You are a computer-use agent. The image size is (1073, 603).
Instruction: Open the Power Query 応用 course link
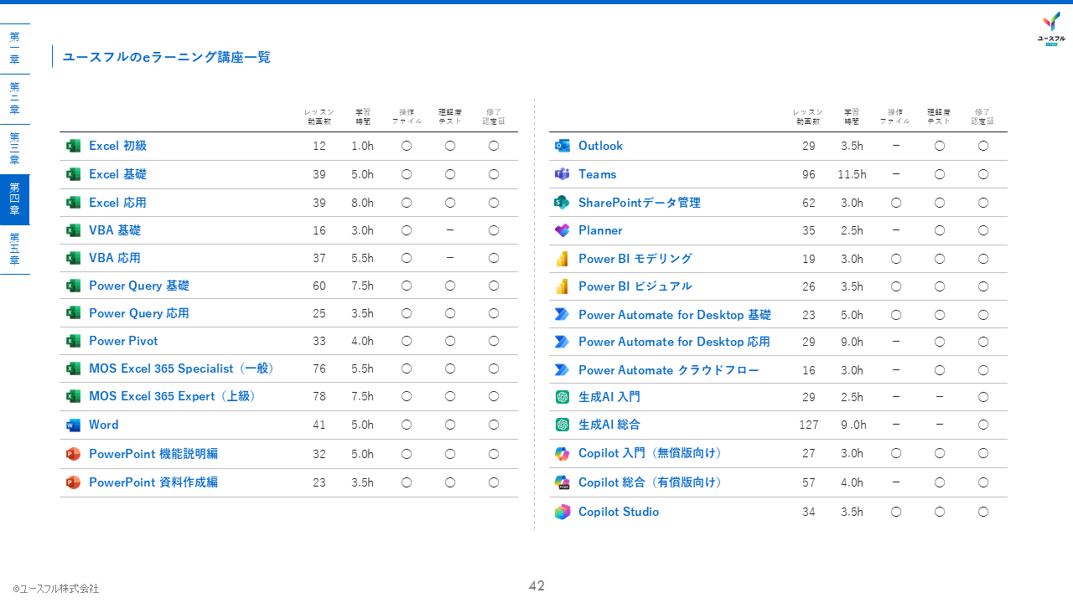tap(139, 313)
